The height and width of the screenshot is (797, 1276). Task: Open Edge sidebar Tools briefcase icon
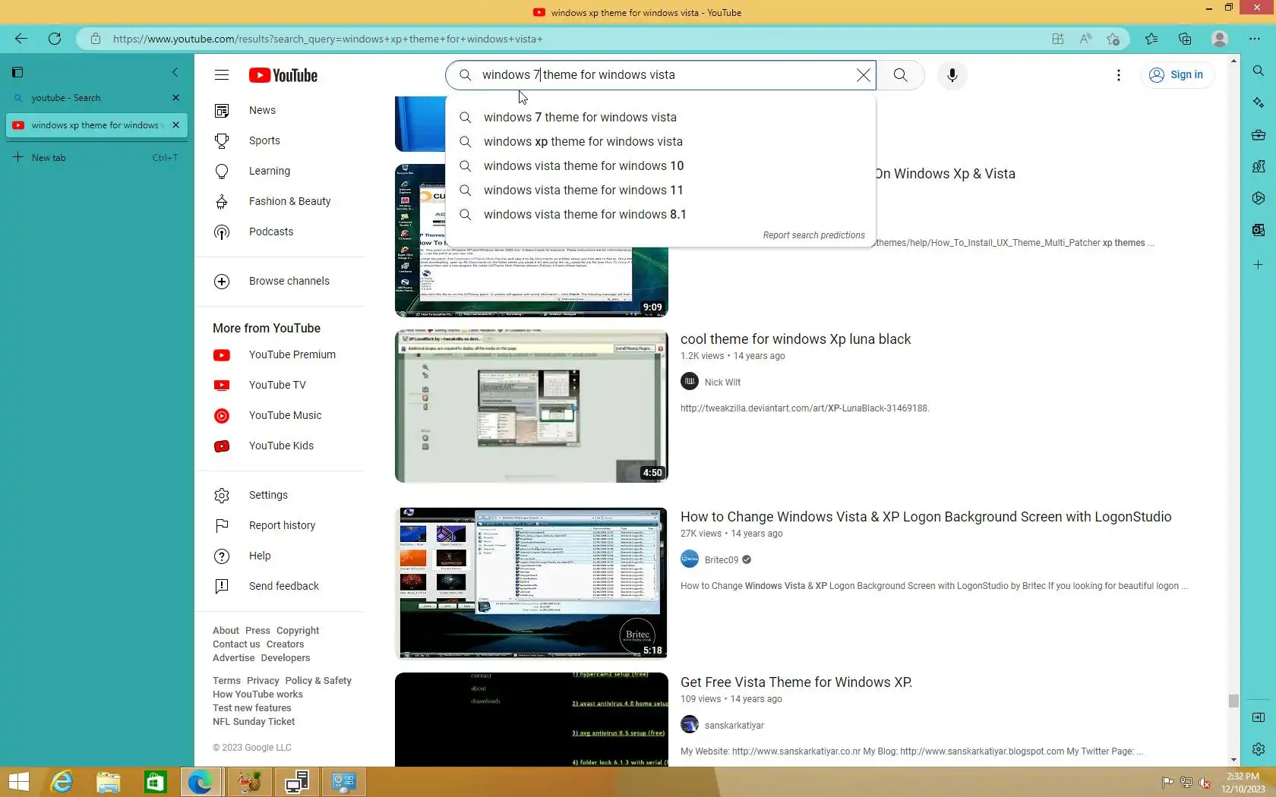(1259, 135)
